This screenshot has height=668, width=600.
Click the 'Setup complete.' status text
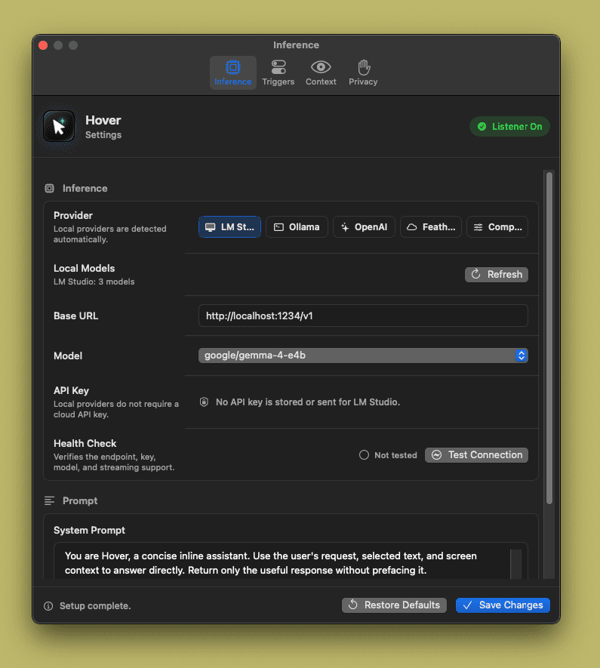pos(95,606)
